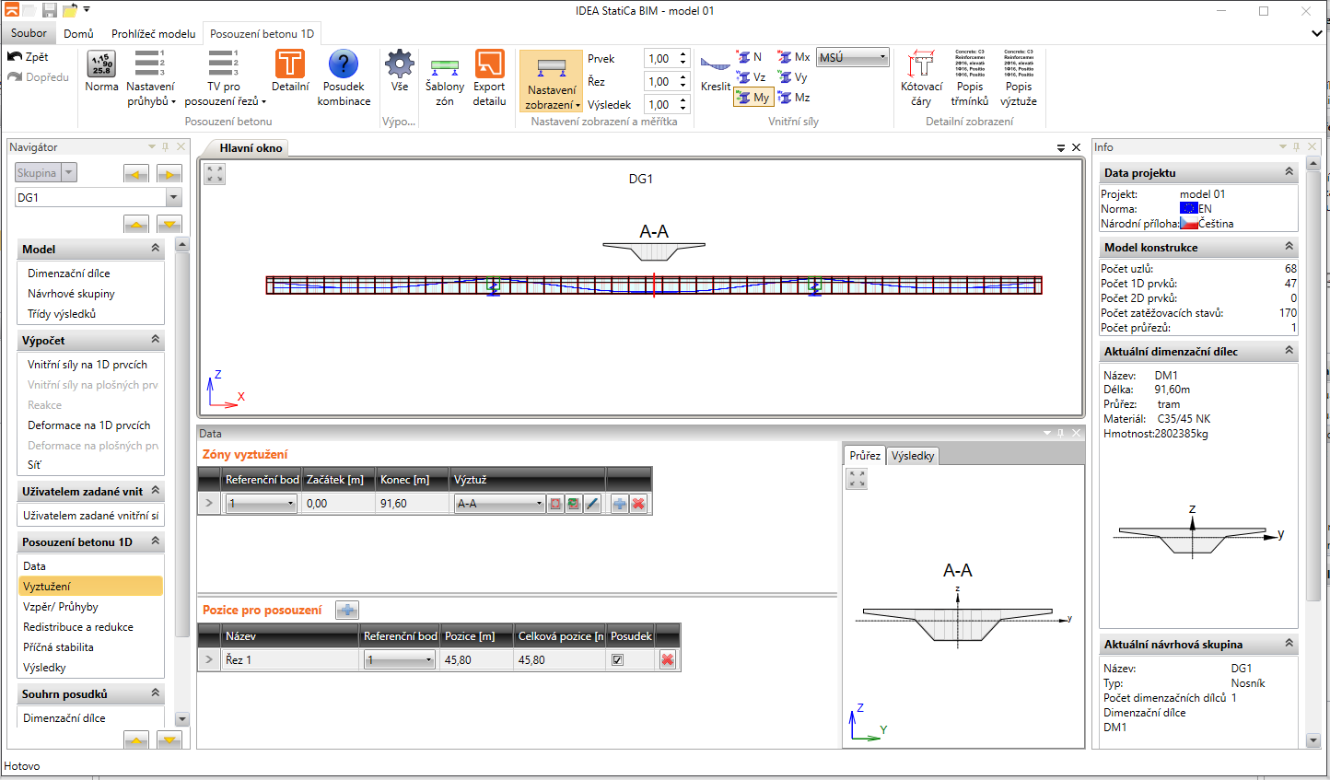
Task: Switch to the Výsledky tab
Action: click(x=913, y=456)
